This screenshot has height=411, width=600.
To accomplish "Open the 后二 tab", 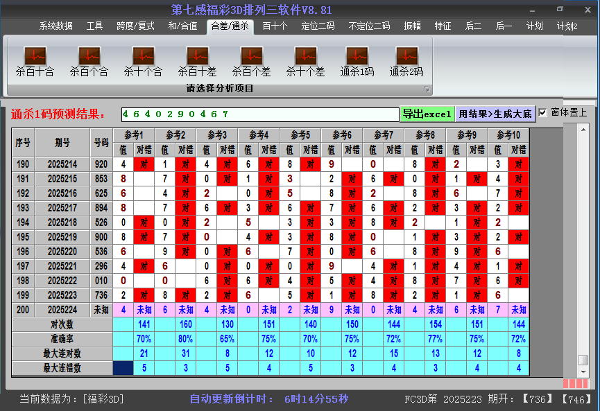I will 473,26.
